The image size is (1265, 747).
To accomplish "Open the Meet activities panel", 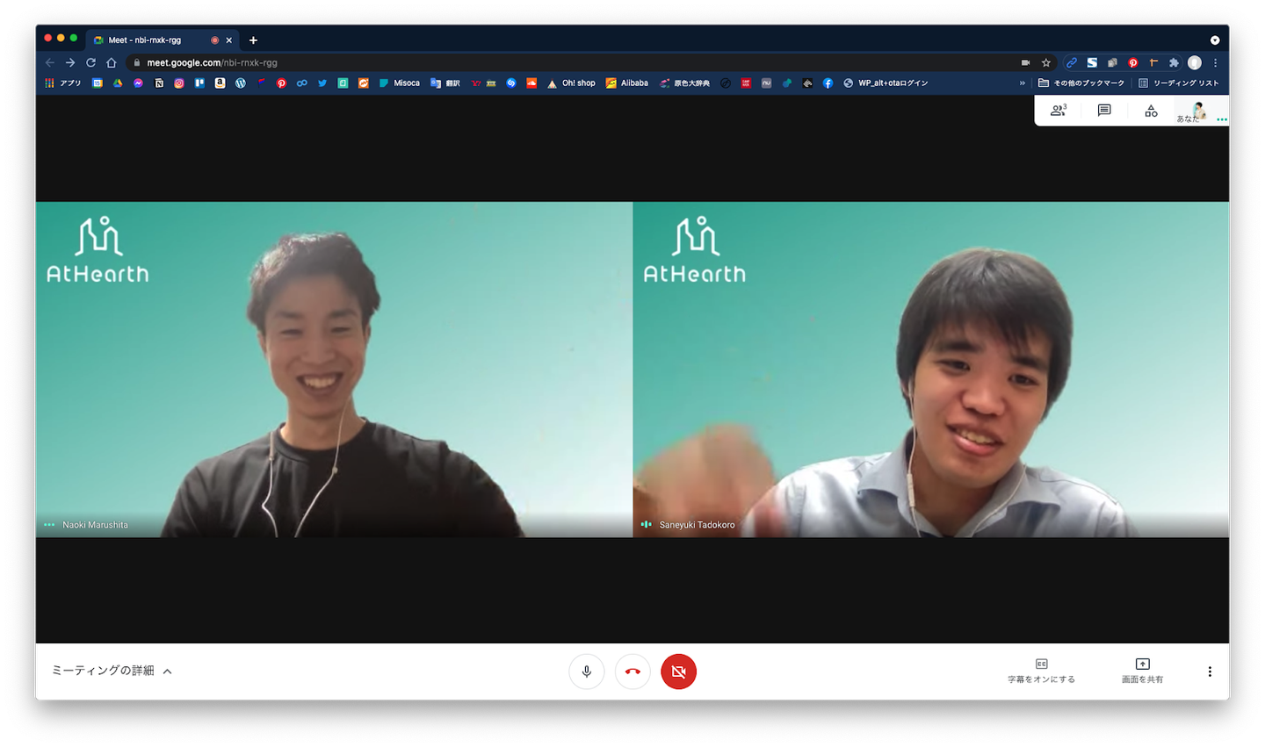I will [x=1151, y=111].
